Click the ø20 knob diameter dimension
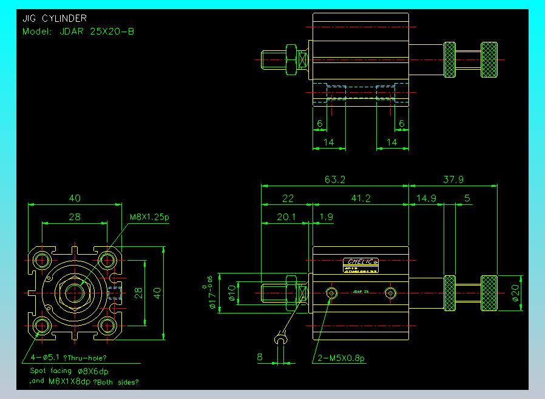This screenshot has width=545, height=399. 515,293
